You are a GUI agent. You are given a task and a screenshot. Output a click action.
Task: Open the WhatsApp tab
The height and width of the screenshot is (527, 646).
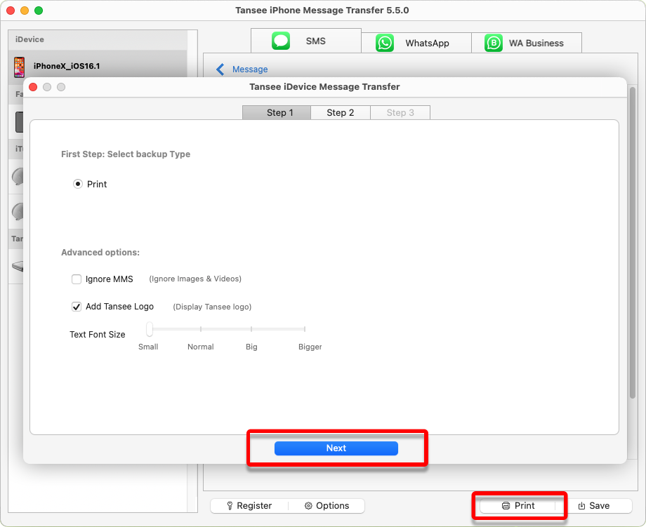click(416, 43)
